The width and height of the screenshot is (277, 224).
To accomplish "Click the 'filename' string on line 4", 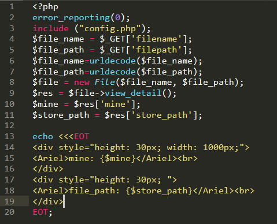I will [157, 39].
